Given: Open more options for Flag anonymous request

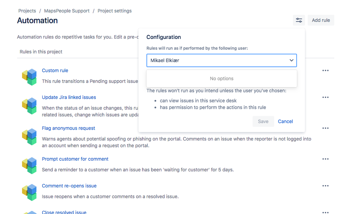Looking at the screenshot, I should point(325,128).
